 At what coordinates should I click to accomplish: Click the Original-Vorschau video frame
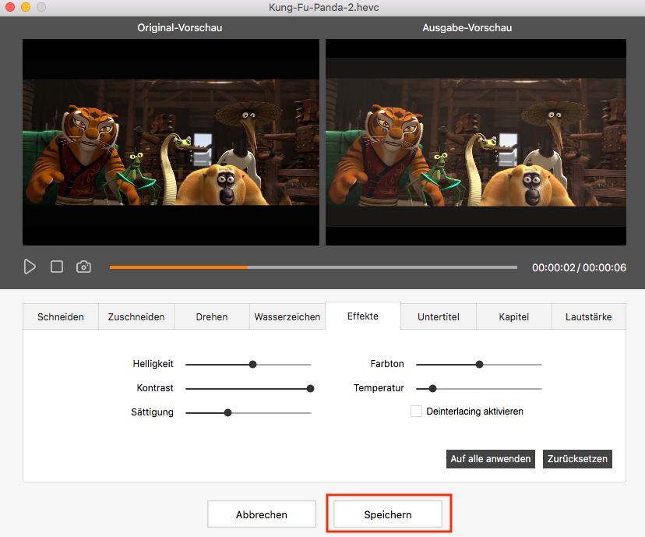click(x=171, y=143)
